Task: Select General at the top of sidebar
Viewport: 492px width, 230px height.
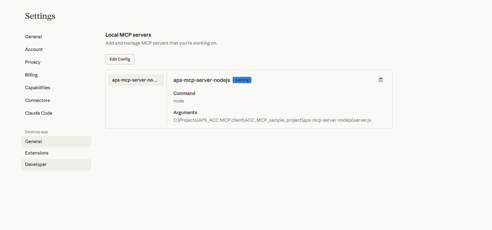Action: [33, 37]
